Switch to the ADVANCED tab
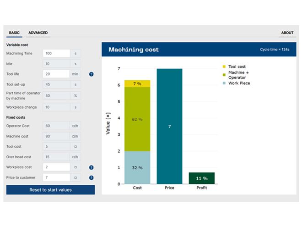 pos(38,33)
